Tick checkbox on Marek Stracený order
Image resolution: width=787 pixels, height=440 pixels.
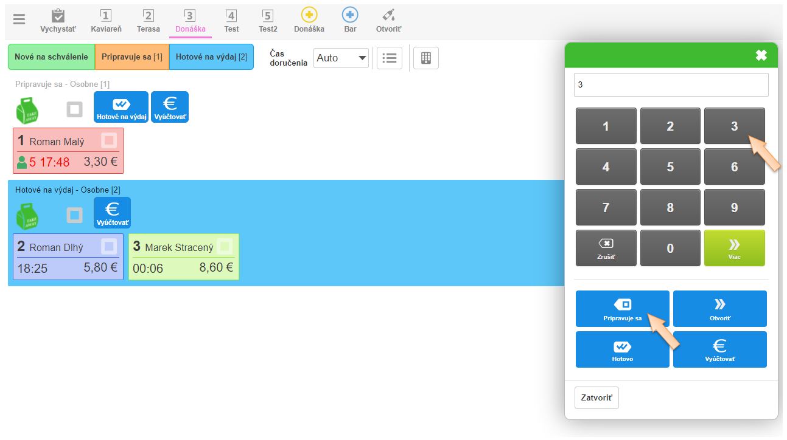225,246
